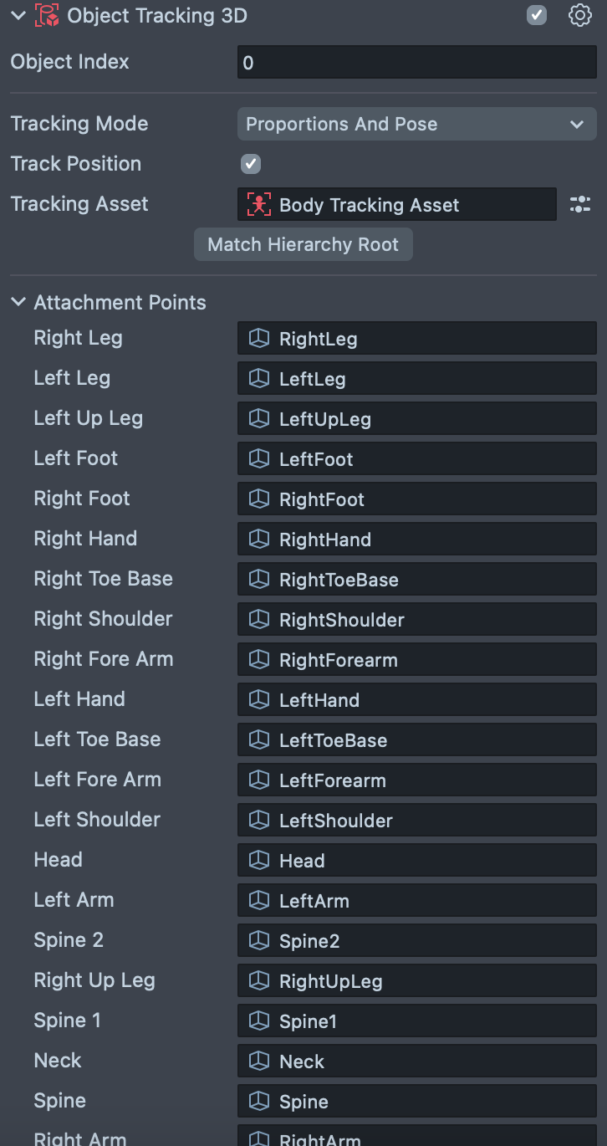607x1146 pixels.
Task: Collapse the Attachment Points section
Action: click(x=18, y=303)
